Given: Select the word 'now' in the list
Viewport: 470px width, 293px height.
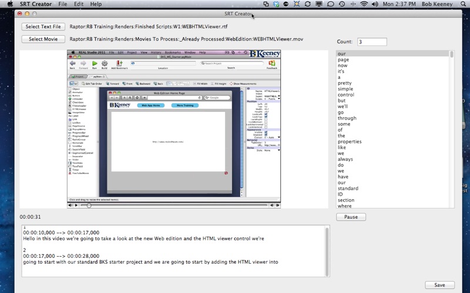Looking at the screenshot, I should pyautogui.click(x=343, y=66).
